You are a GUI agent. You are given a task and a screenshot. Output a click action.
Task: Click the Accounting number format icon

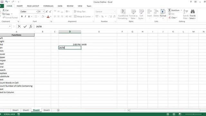pyautogui.click(x=97, y=16)
